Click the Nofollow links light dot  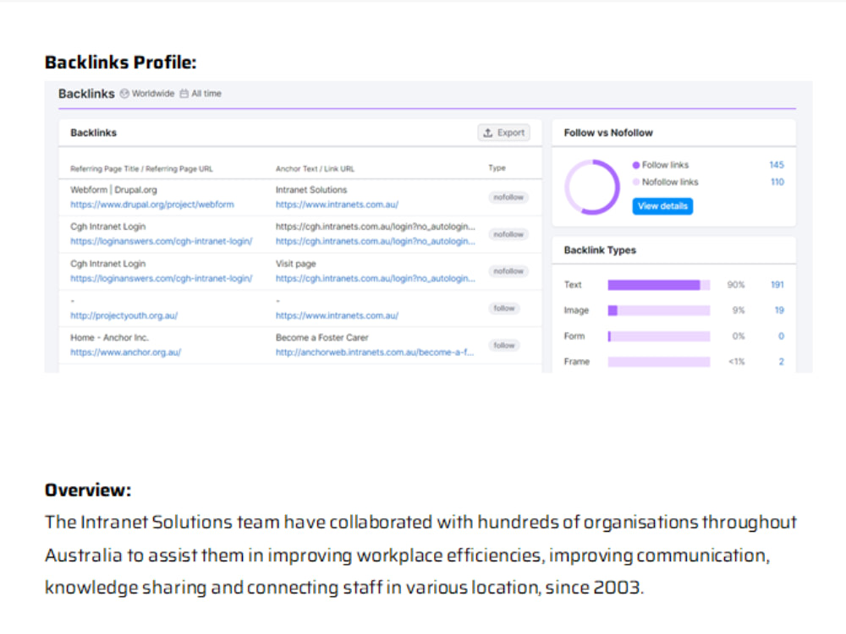pyautogui.click(x=636, y=183)
